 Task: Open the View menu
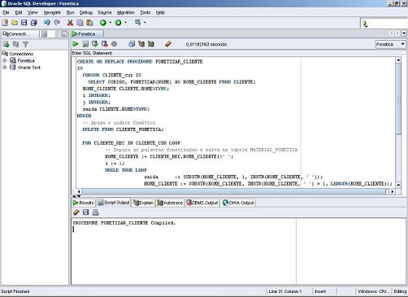tap(33, 12)
